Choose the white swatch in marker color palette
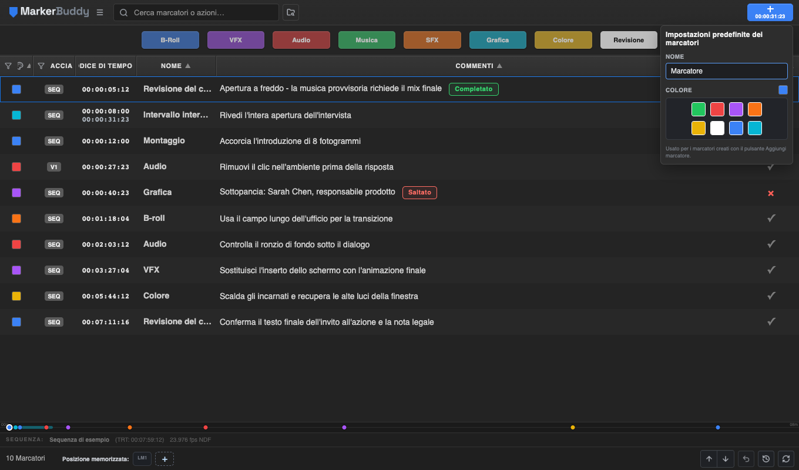Image resolution: width=799 pixels, height=470 pixels. pyautogui.click(x=717, y=128)
